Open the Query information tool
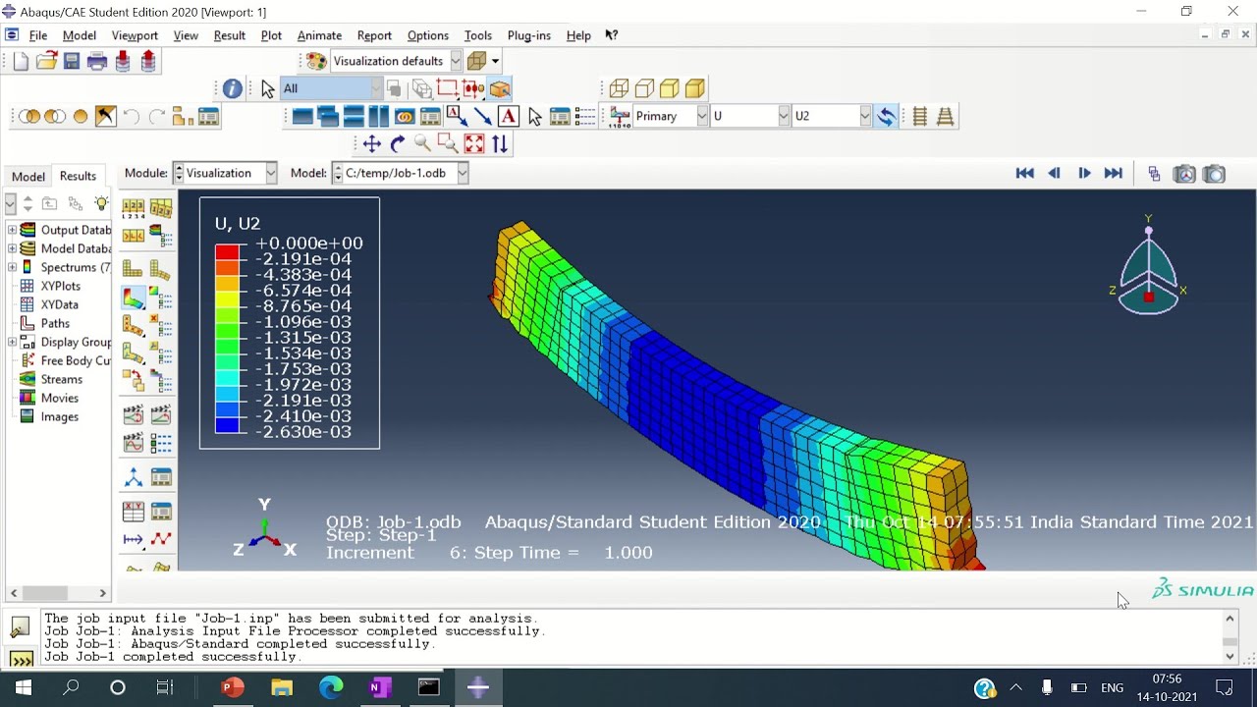Viewport: 1257px width, 707px height. click(233, 88)
